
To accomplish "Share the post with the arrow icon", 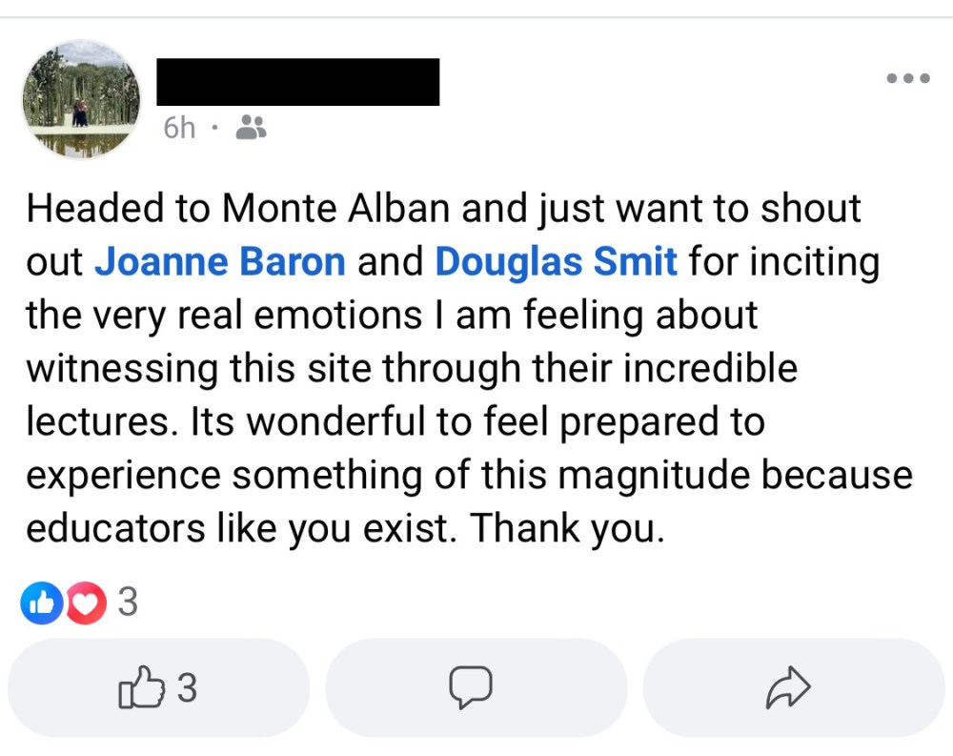I will [788, 687].
